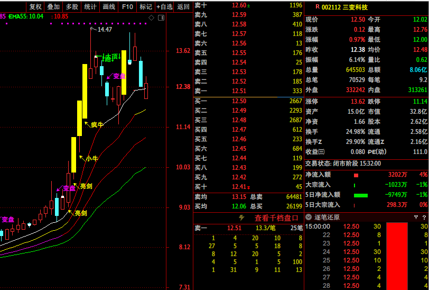429x290 pixels.
Task: Select the 卖十 12.60 ask row
Action: click(x=248, y=5)
